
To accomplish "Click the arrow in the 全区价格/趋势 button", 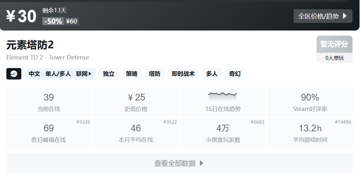I will (x=345, y=16).
